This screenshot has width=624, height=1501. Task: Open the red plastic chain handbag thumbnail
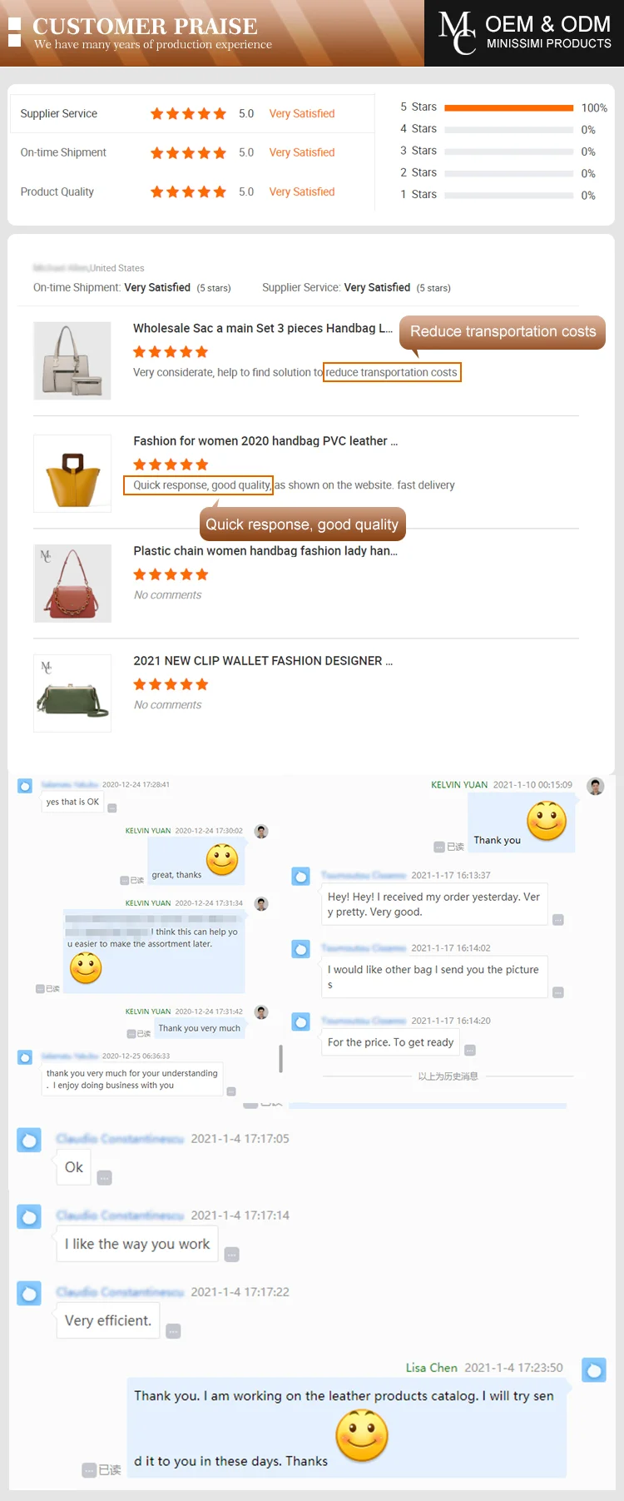(72, 583)
